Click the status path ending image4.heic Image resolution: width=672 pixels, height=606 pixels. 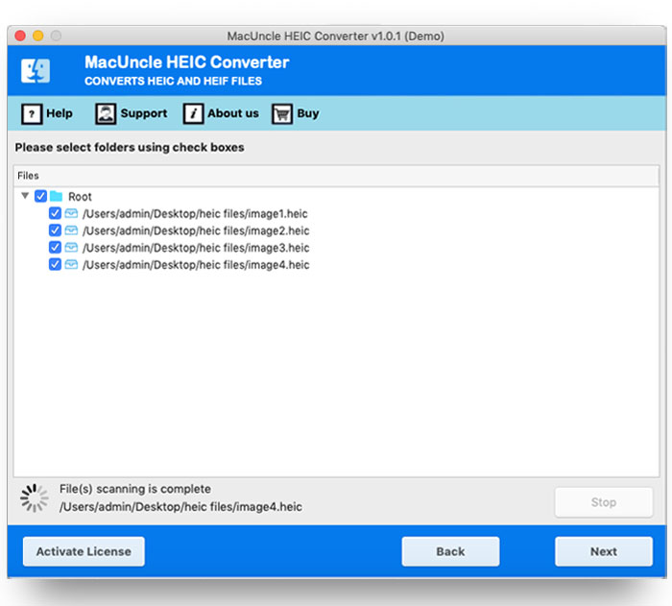(x=180, y=507)
